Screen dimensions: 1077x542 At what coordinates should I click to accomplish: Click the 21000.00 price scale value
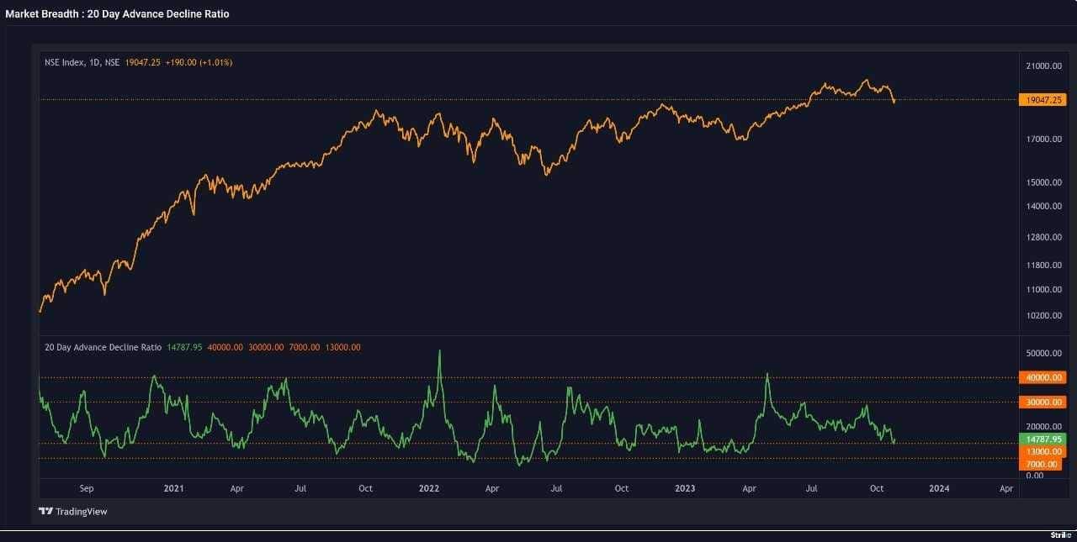pos(1044,66)
